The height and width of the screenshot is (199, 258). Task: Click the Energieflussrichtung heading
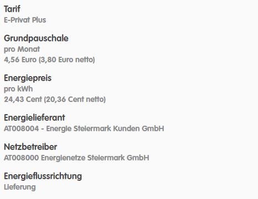click(43, 176)
